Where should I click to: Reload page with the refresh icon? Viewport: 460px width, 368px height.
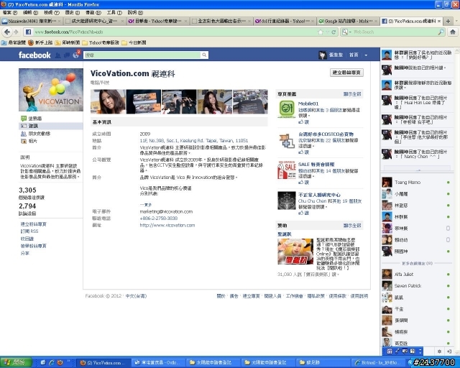coord(333,32)
